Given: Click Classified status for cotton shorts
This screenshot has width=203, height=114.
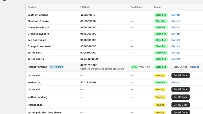Looking at the screenshot, I should click(x=161, y=59).
